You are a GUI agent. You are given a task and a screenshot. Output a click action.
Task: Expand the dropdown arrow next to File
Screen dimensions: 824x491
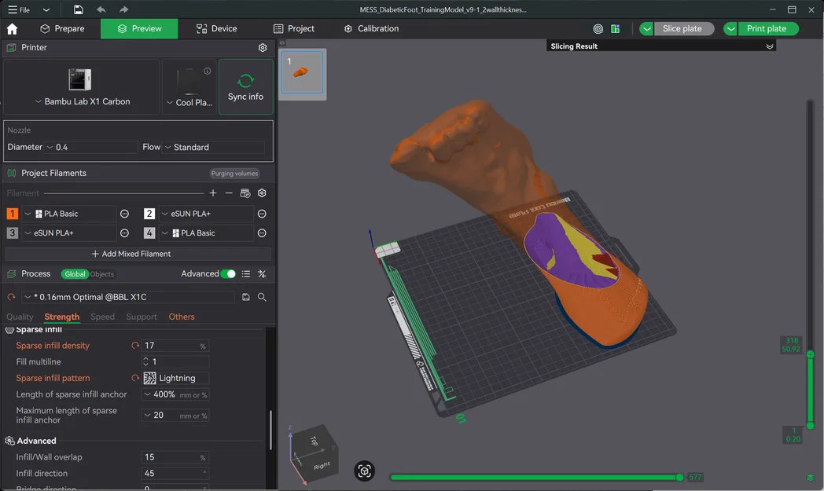click(x=46, y=9)
